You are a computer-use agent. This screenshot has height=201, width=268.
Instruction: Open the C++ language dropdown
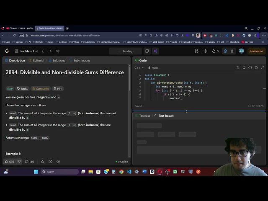coord(139,68)
